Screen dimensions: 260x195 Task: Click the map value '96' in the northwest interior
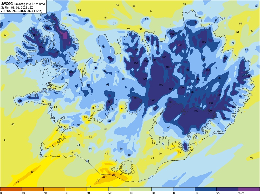pyautogui.click(x=105, y=71)
